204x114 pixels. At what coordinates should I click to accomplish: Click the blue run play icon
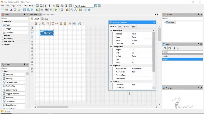72,10
